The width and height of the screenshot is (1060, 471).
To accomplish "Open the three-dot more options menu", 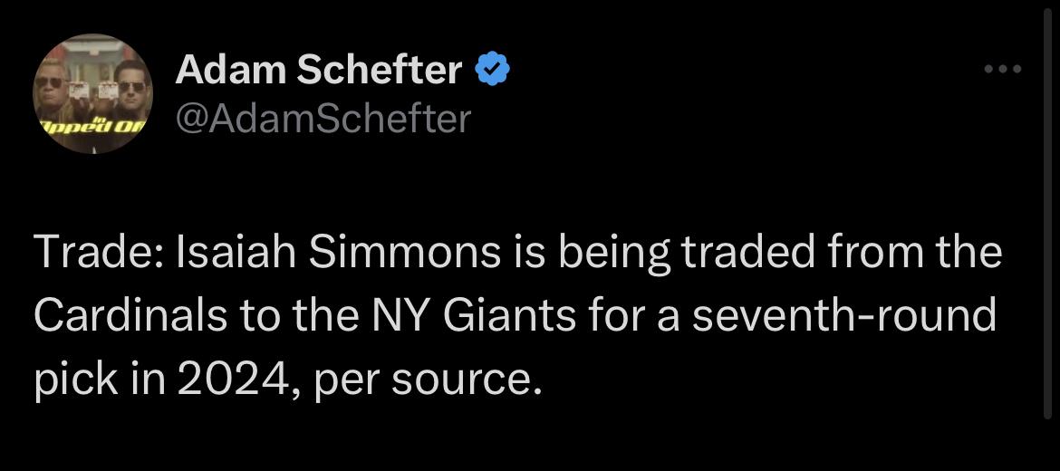I will [x=1003, y=70].
